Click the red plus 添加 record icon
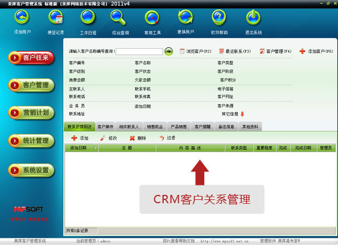 click(74, 138)
